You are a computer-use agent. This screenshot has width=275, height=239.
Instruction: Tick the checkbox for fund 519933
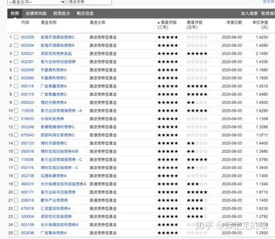click(16, 119)
